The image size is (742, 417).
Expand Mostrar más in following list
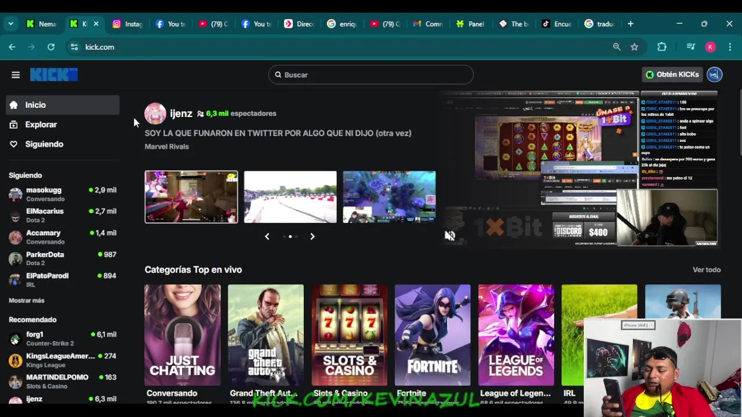[x=27, y=301]
